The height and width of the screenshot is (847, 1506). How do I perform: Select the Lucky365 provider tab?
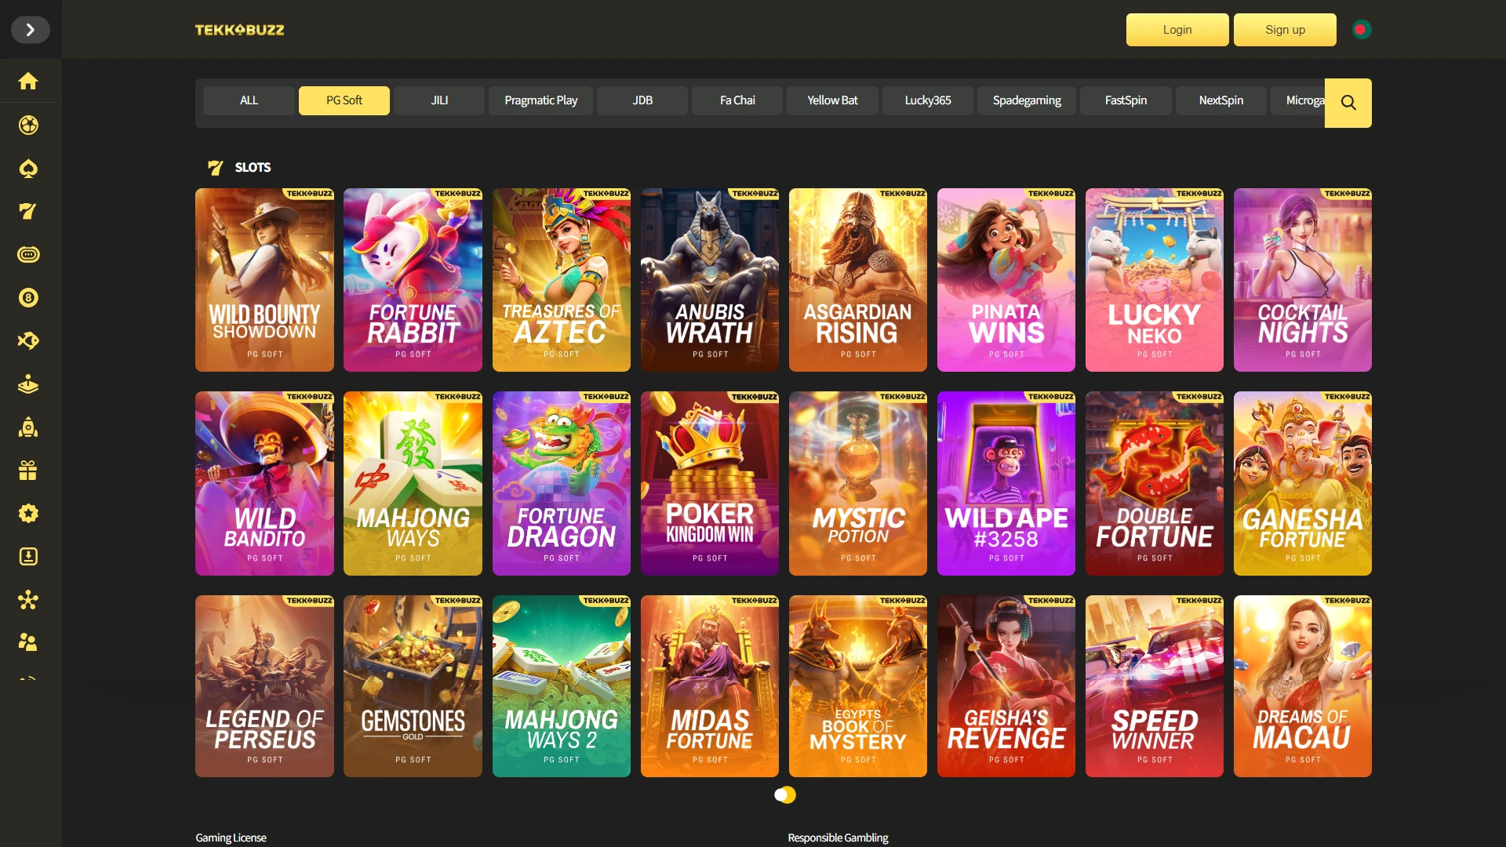928,100
